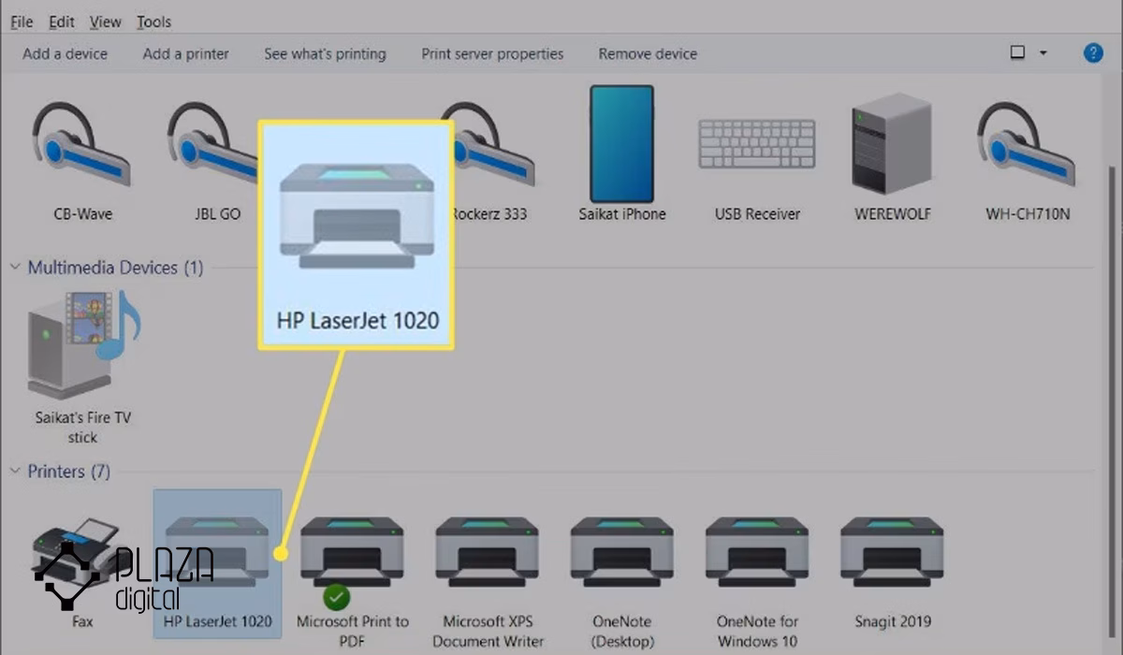Click Add a device
The image size is (1123, 655).
pos(66,54)
